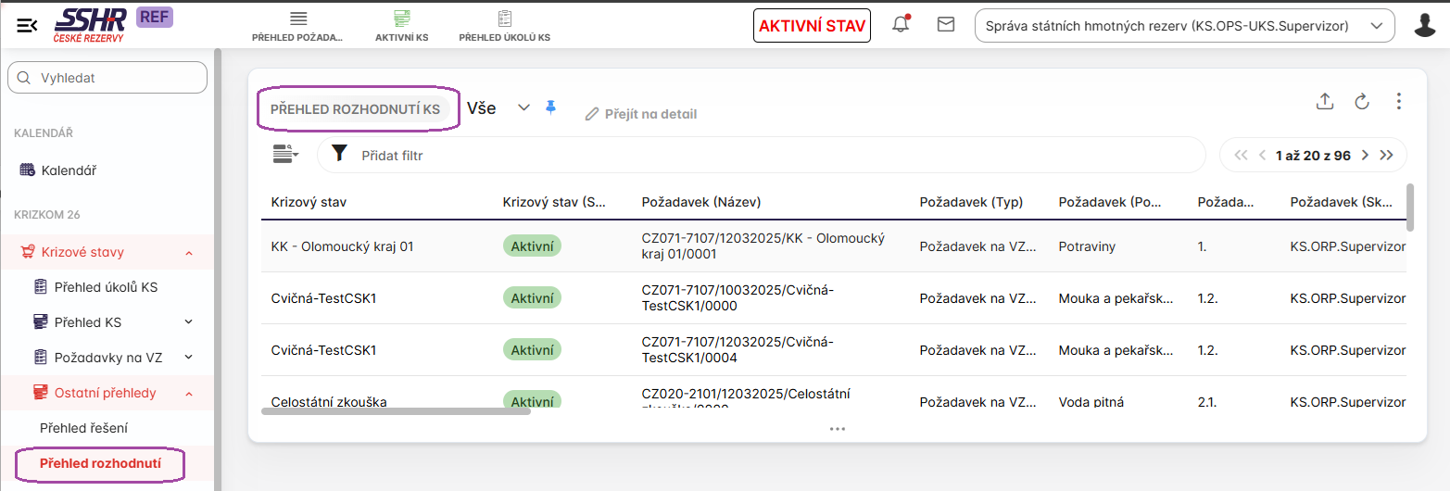Image resolution: width=1450 pixels, height=491 pixels.
Task: Jump to last page of results
Action: point(1387,156)
